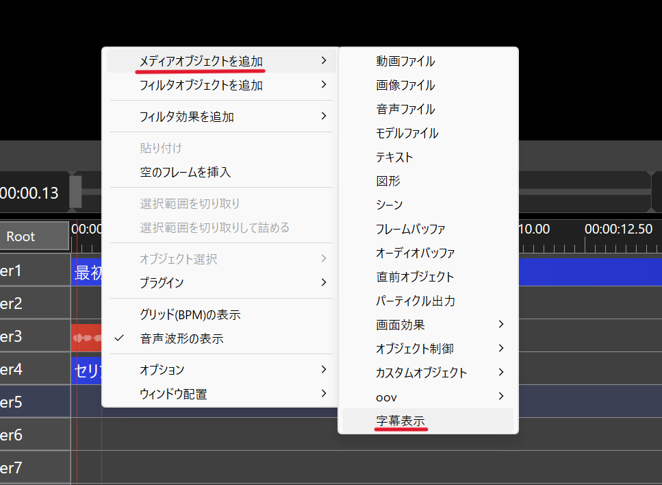Image resolution: width=662 pixels, height=485 pixels.
Task: Add a 画像ファイル object
Action: [x=405, y=85]
